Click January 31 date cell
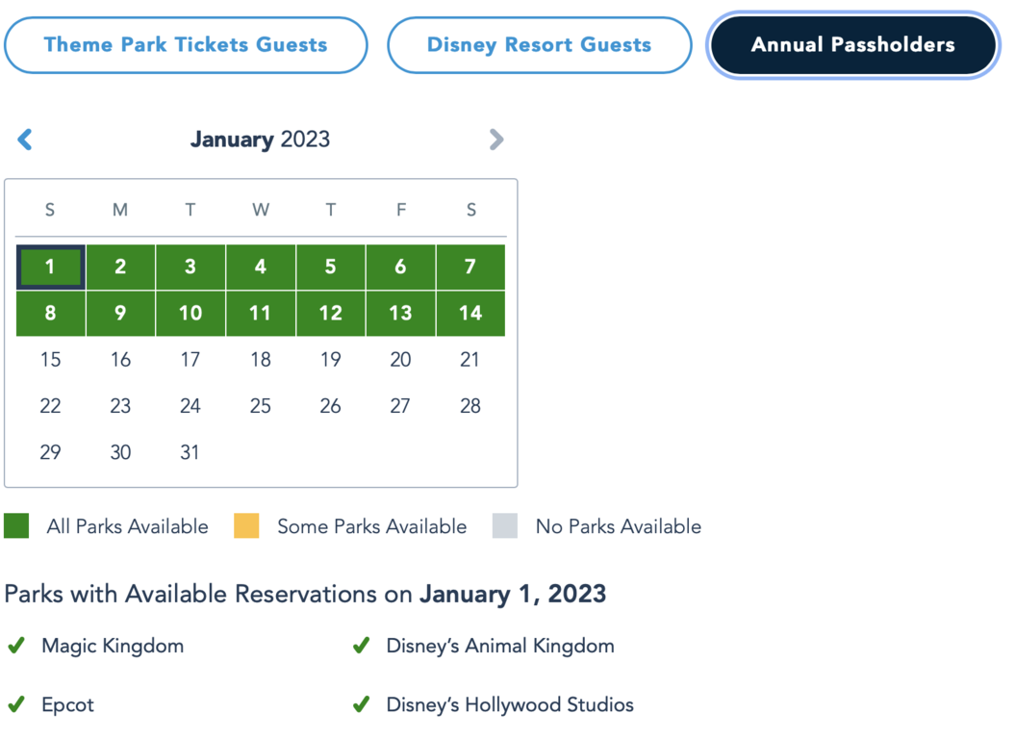This screenshot has width=1015, height=739. click(x=190, y=452)
